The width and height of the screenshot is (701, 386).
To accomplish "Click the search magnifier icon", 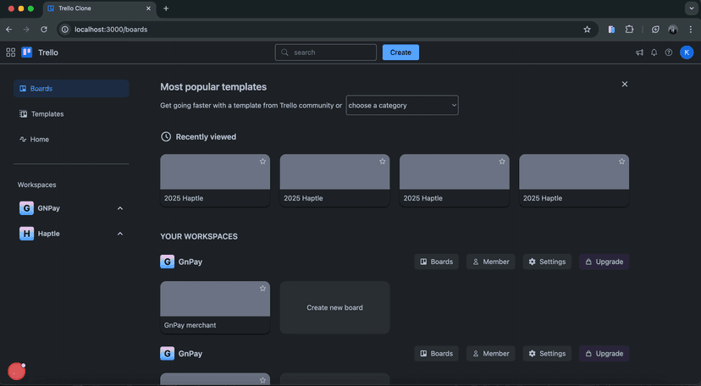I will point(284,52).
